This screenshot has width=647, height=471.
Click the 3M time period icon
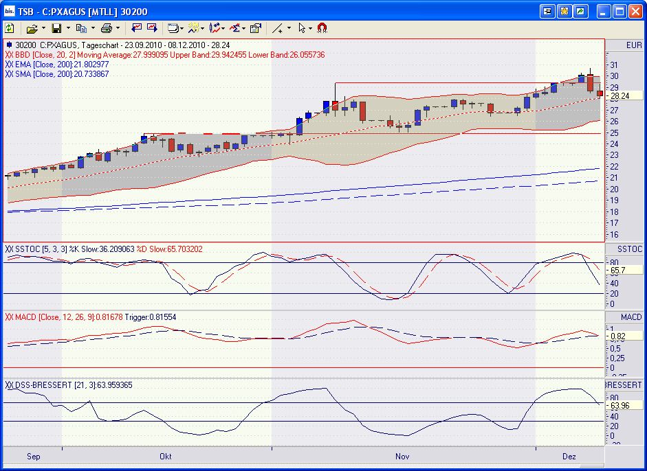(193, 27)
